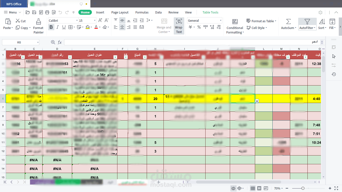
Task: Click the Bottom Align icon
Action: 128,20
